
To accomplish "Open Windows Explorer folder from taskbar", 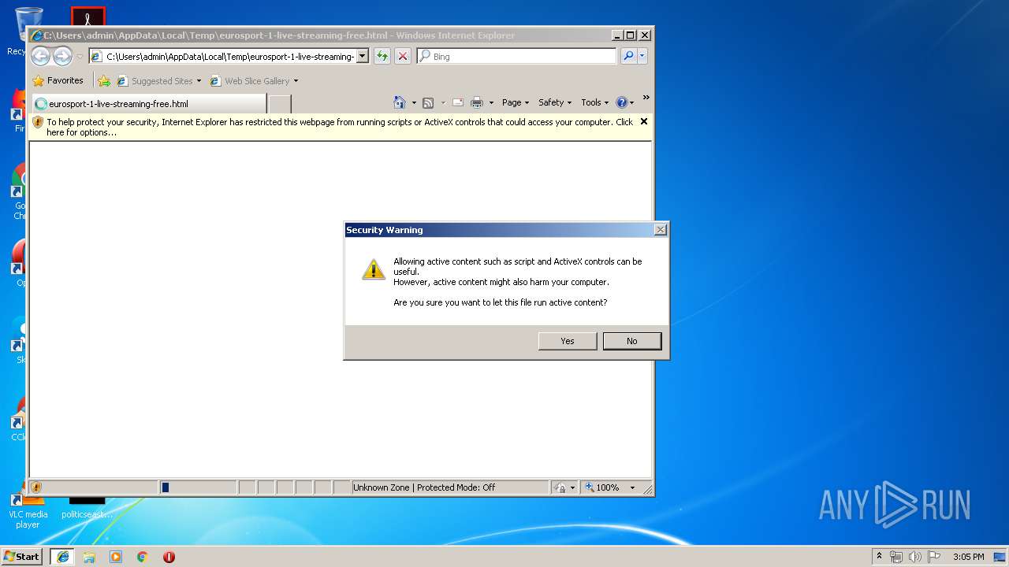I will click(89, 556).
